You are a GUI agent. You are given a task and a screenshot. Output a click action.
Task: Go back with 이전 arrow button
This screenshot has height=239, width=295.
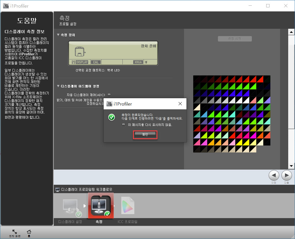click(x=274, y=175)
